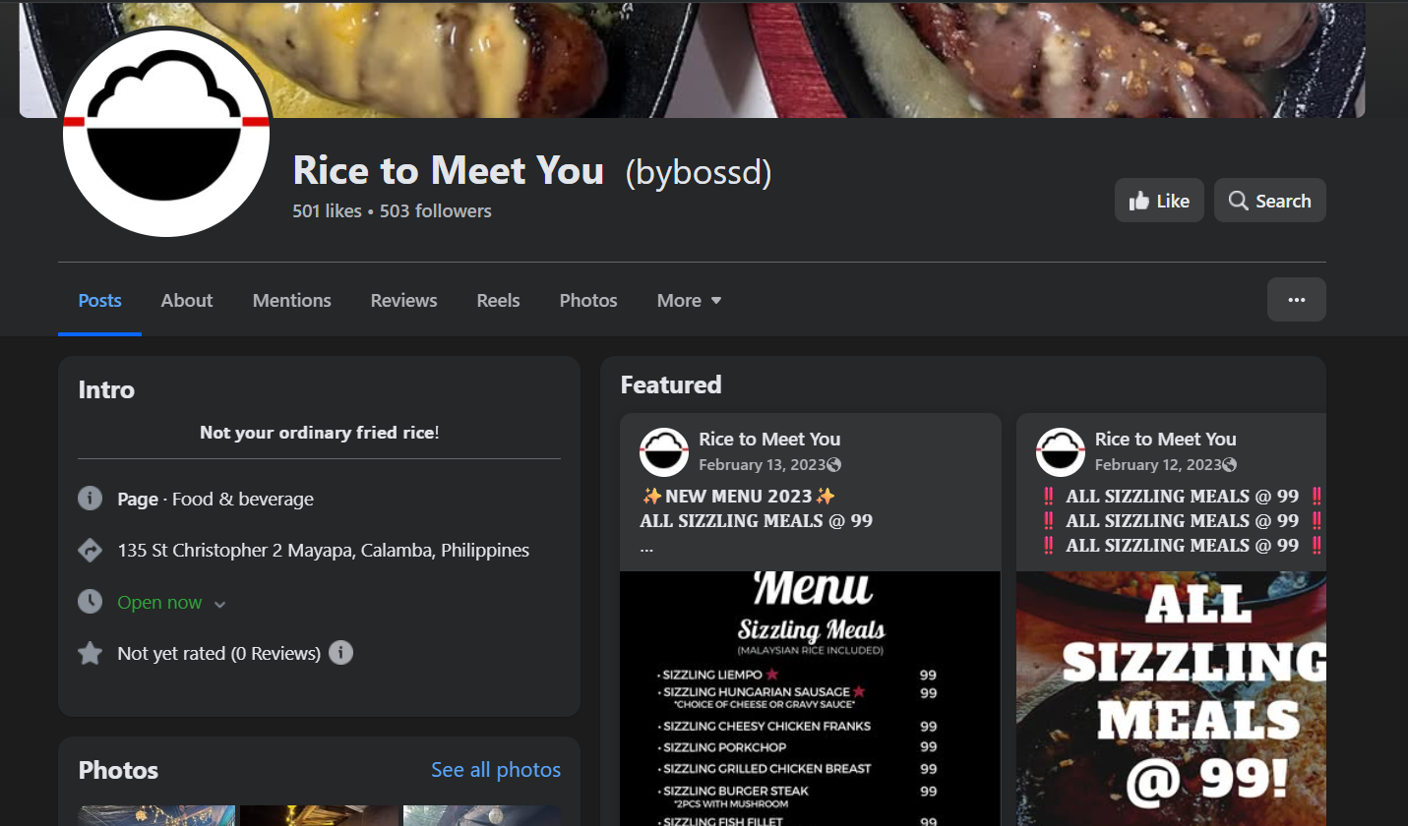The height and width of the screenshot is (826, 1408).
Task: Switch to the Posts tab
Action: (100, 300)
